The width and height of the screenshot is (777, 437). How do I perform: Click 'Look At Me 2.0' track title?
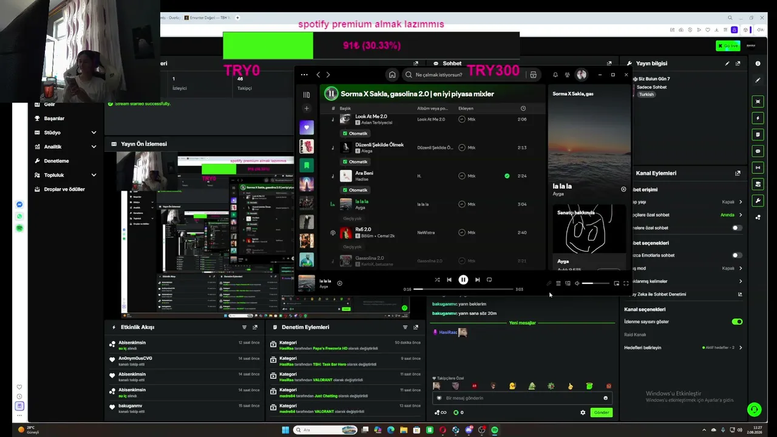coord(371,117)
